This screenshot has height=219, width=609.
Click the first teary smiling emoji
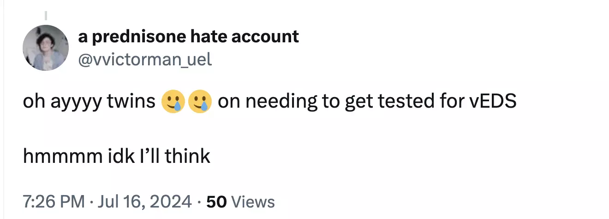tap(173, 101)
